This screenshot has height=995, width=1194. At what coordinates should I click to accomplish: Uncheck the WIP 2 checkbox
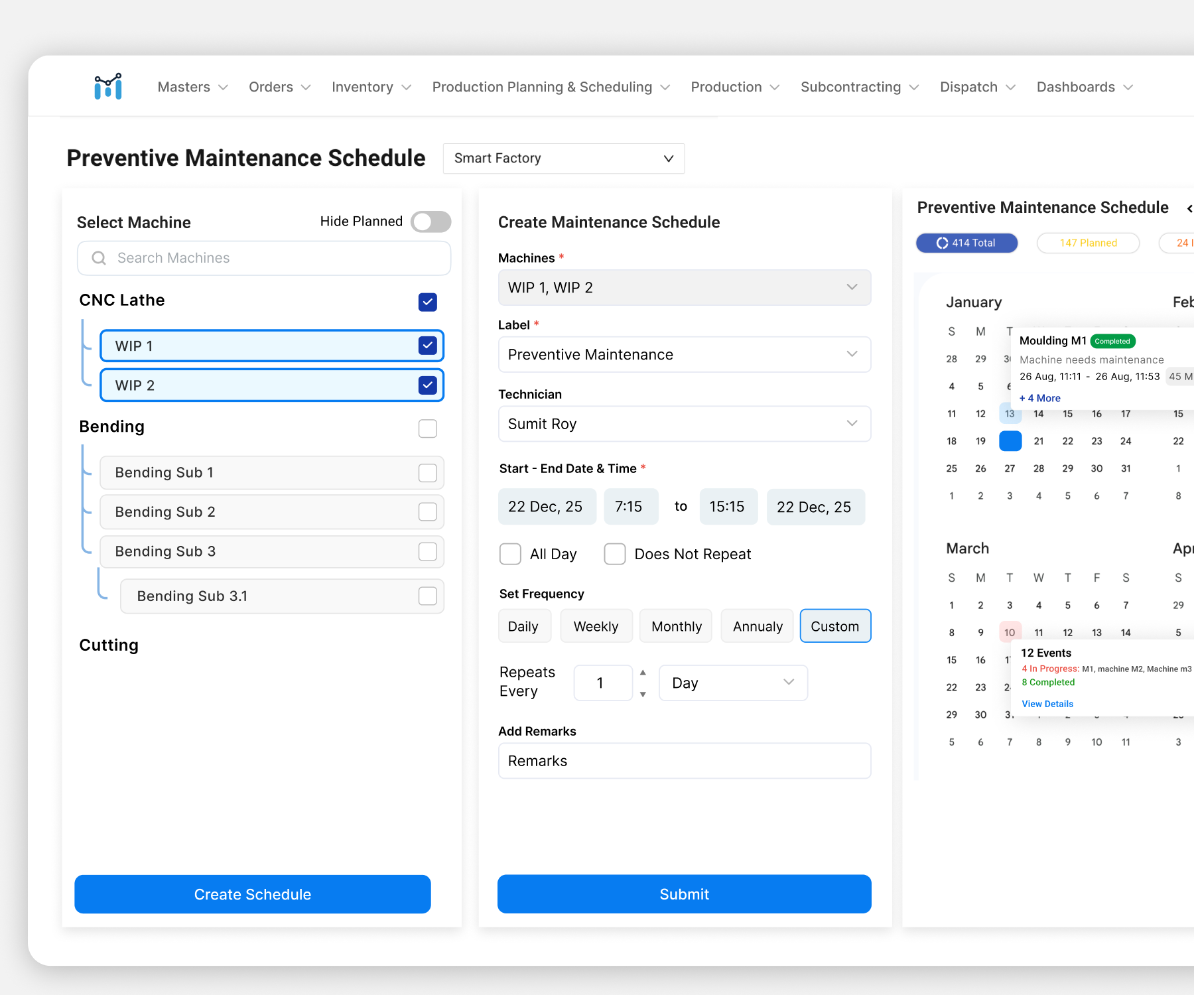point(428,385)
